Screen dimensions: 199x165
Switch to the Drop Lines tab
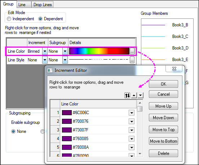[x=43, y=5]
